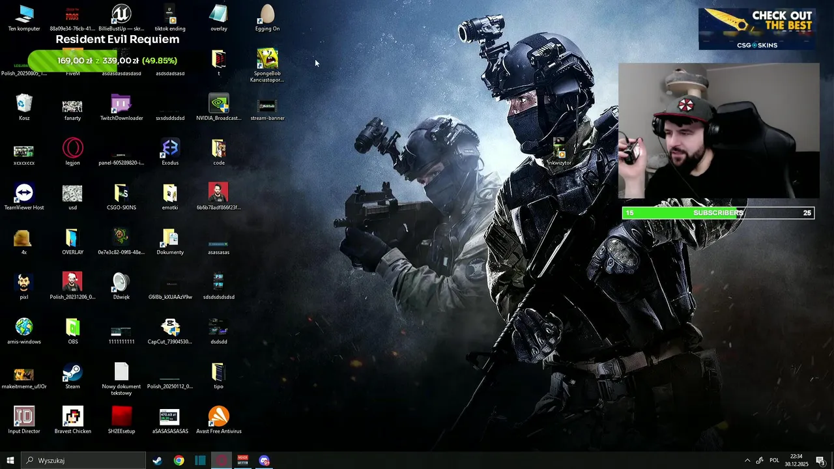Click the pen tray icon near POL
Viewport: 834px width, 469px height.
pos(760,461)
